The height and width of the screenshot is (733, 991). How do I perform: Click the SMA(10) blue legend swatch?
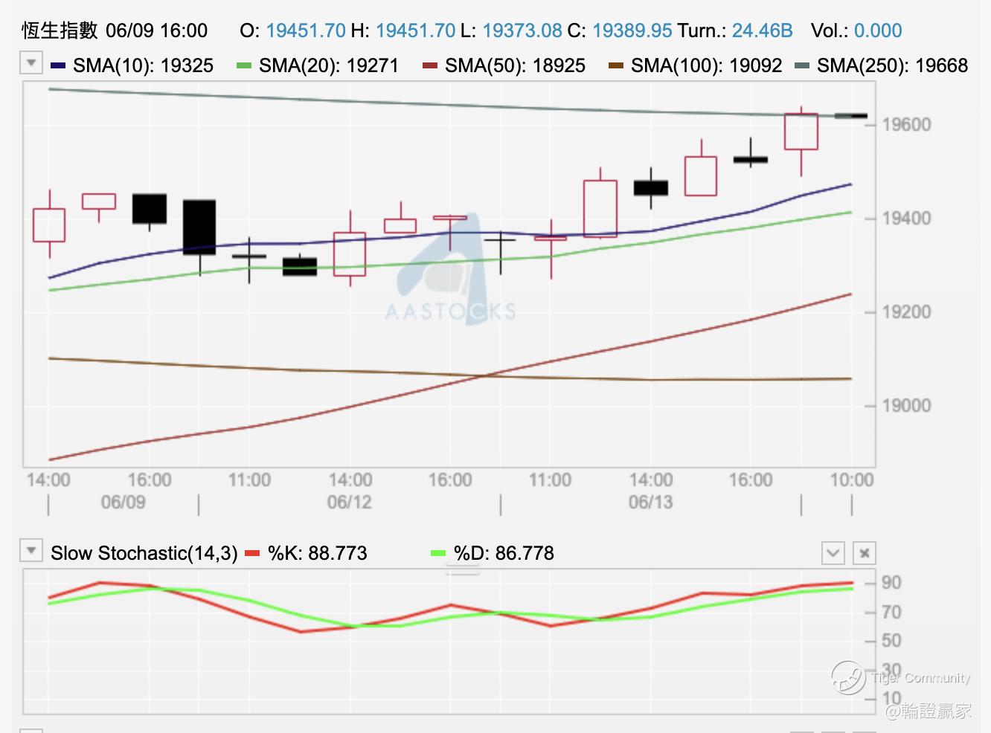(58, 66)
